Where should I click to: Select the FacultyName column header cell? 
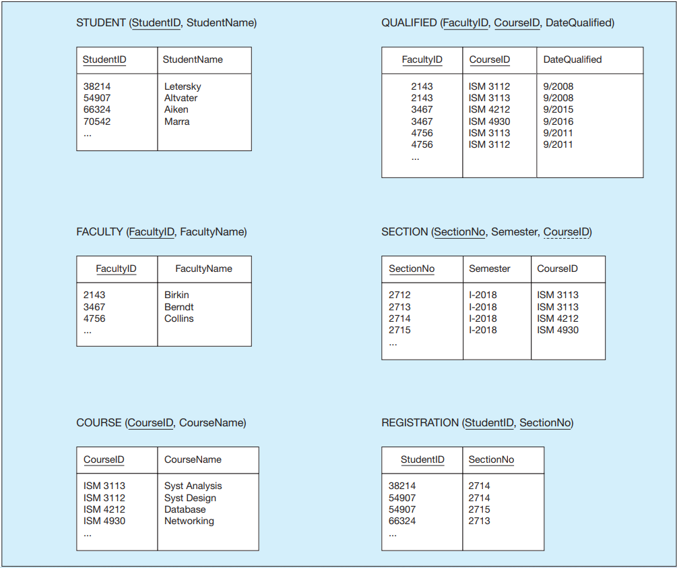[x=205, y=269]
